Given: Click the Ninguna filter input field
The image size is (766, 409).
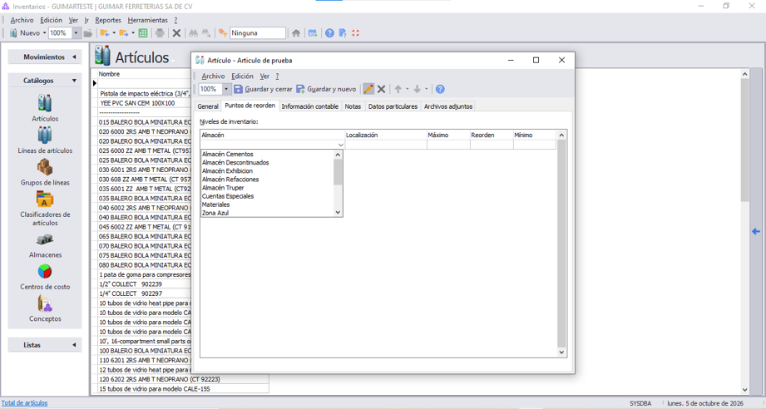Looking at the screenshot, I should tap(258, 33).
